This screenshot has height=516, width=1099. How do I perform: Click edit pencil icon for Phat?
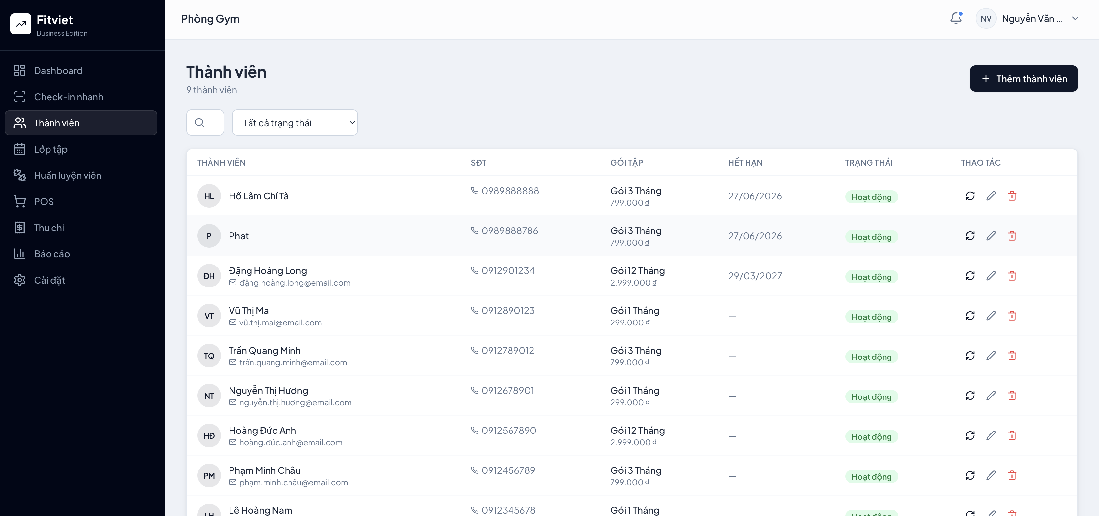990,236
